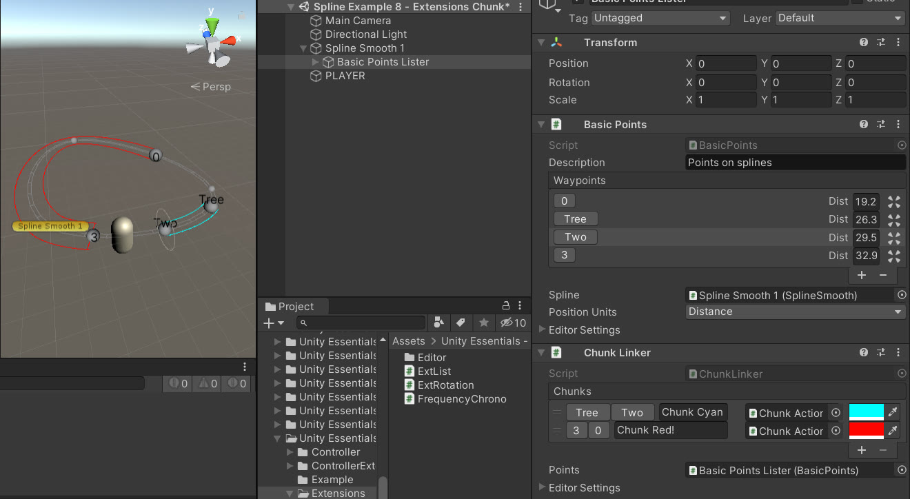Open the red color swatch for Chunk Red!
The width and height of the screenshot is (910, 499).
(866, 431)
